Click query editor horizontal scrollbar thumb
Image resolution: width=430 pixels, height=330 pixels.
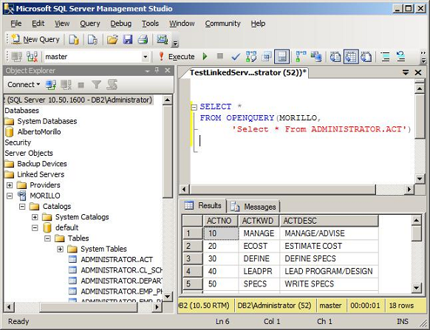(x=283, y=190)
